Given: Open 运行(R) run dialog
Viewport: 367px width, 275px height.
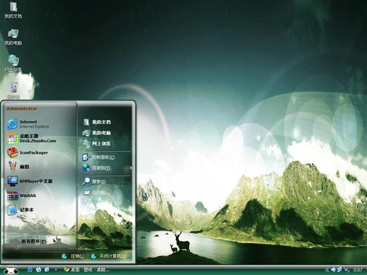Looking at the screenshot, I should (x=96, y=192).
